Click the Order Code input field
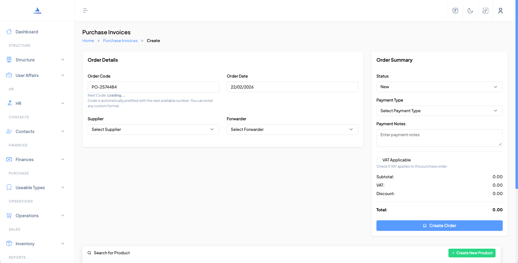The width and height of the screenshot is (518, 263). [153, 87]
